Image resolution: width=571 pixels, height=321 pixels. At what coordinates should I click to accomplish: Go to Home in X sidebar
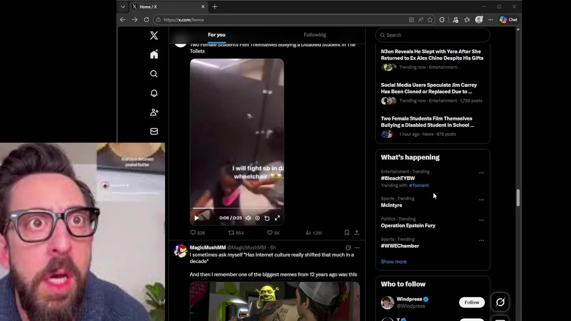click(154, 54)
